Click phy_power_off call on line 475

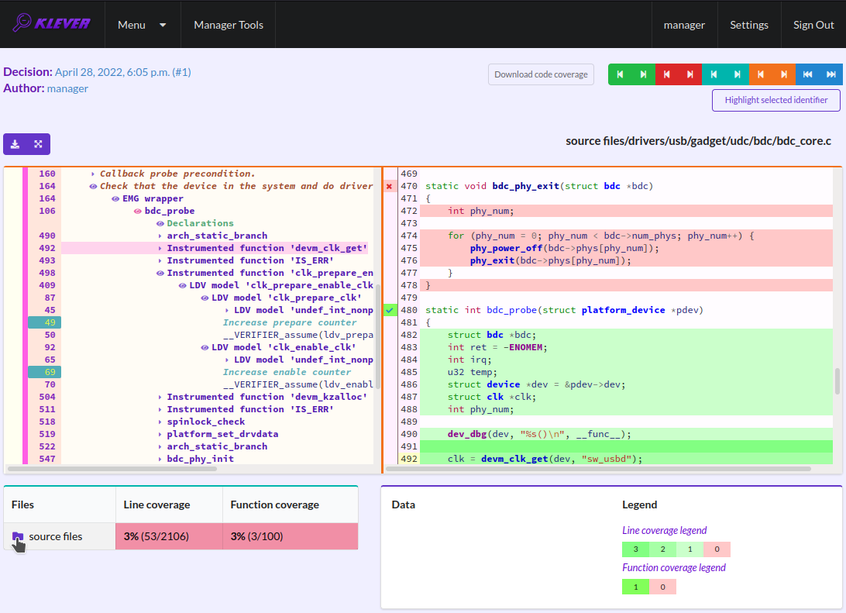click(506, 248)
